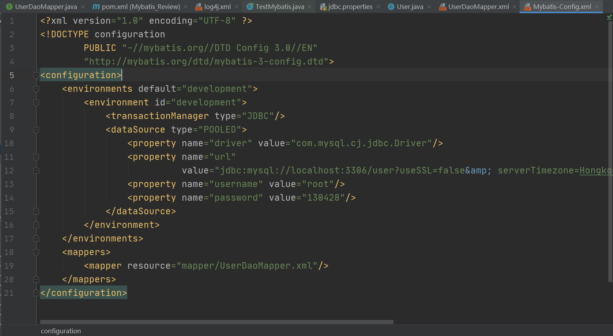Select the Mybatis-Config.xml tab
This screenshot has height=336, width=613.
point(562,7)
